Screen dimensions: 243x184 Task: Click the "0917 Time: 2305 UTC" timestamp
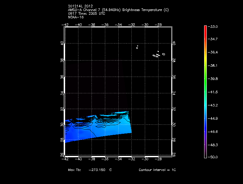point(87,14)
